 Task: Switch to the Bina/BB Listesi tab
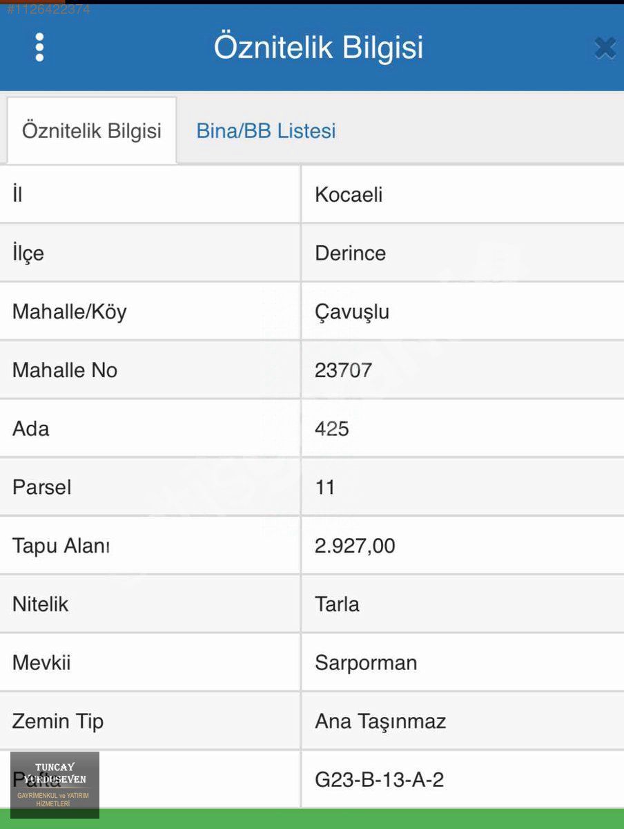pyautogui.click(x=266, y=131)
